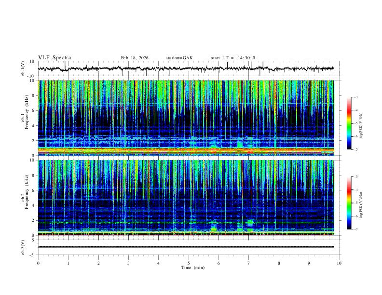The height and width of the screenshot is (295, 382).
Task: Click the ch.1 "Frequency (kHz)" axis label
Action: [x=27, y=112]
